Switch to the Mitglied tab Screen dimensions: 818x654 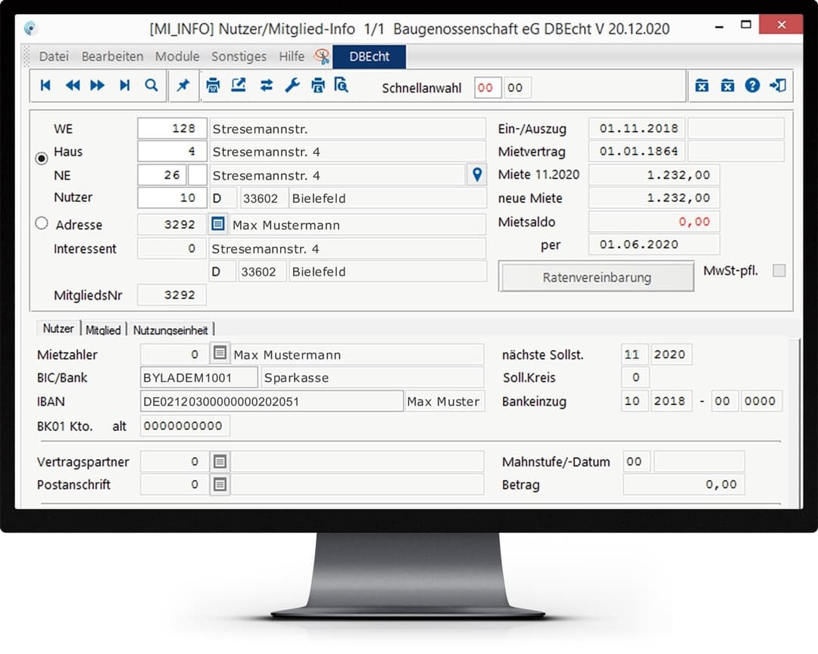(x=103, y=329)
